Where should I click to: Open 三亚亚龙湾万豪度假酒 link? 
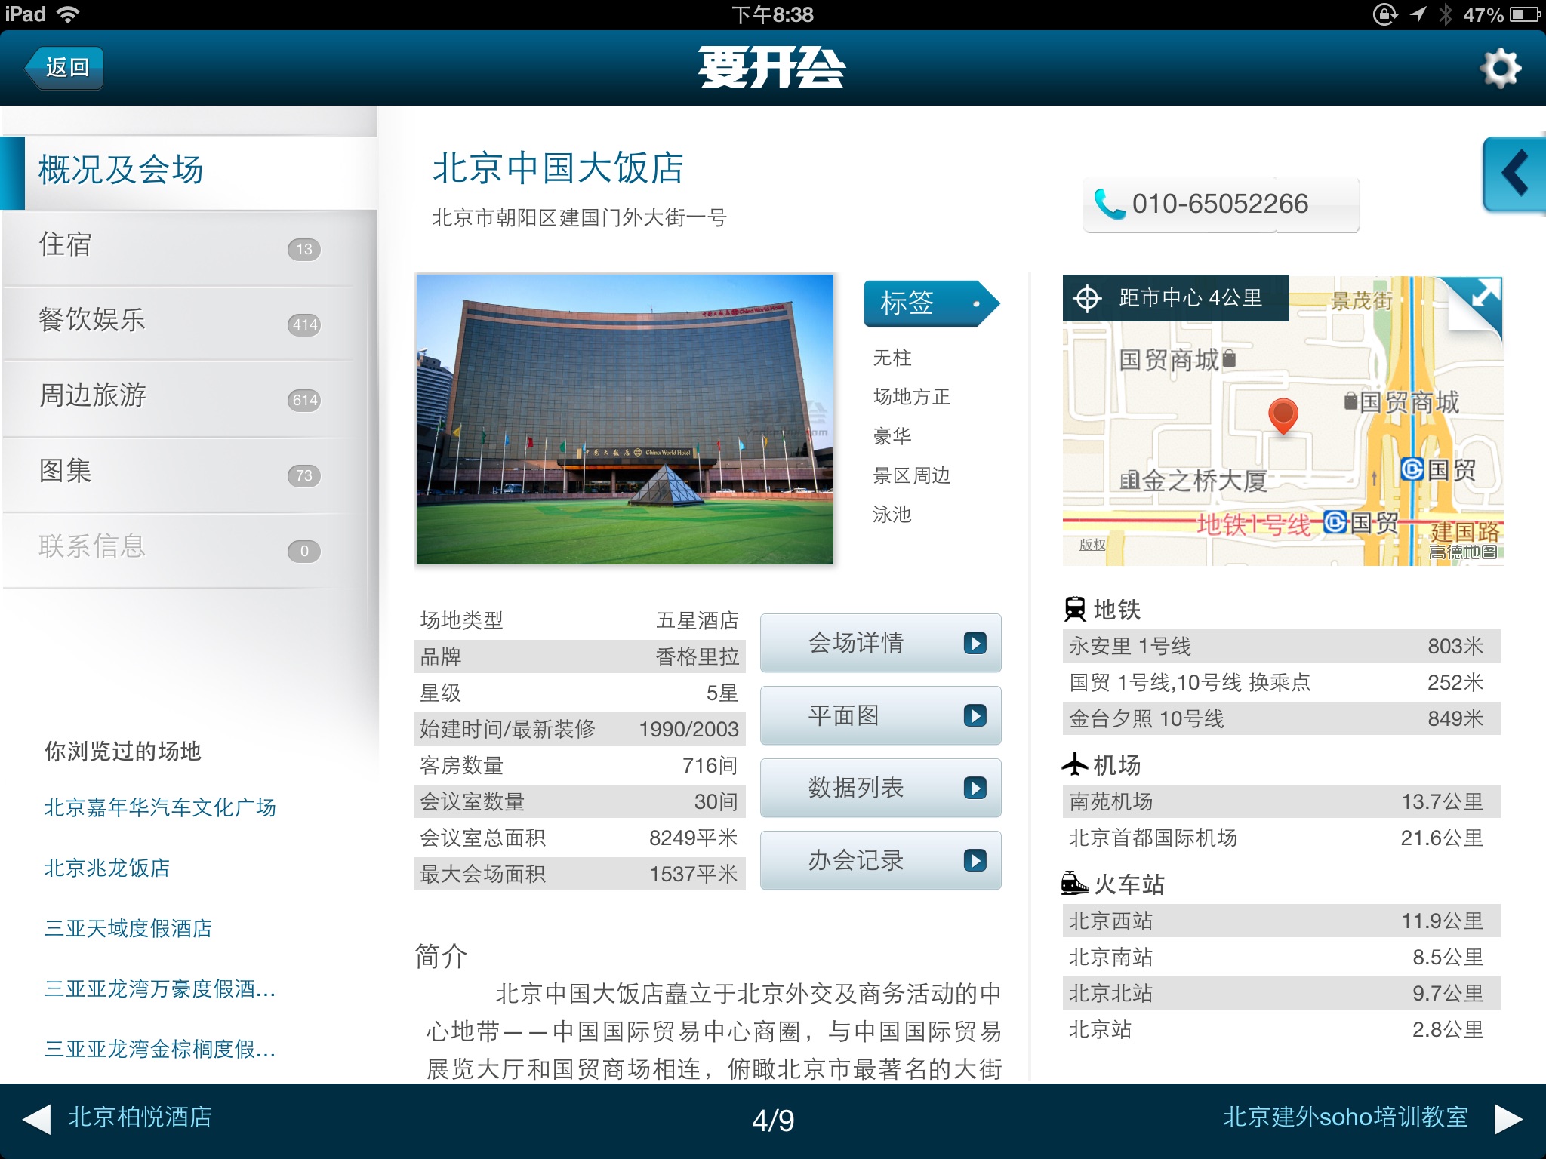click(x=159, y=988)
